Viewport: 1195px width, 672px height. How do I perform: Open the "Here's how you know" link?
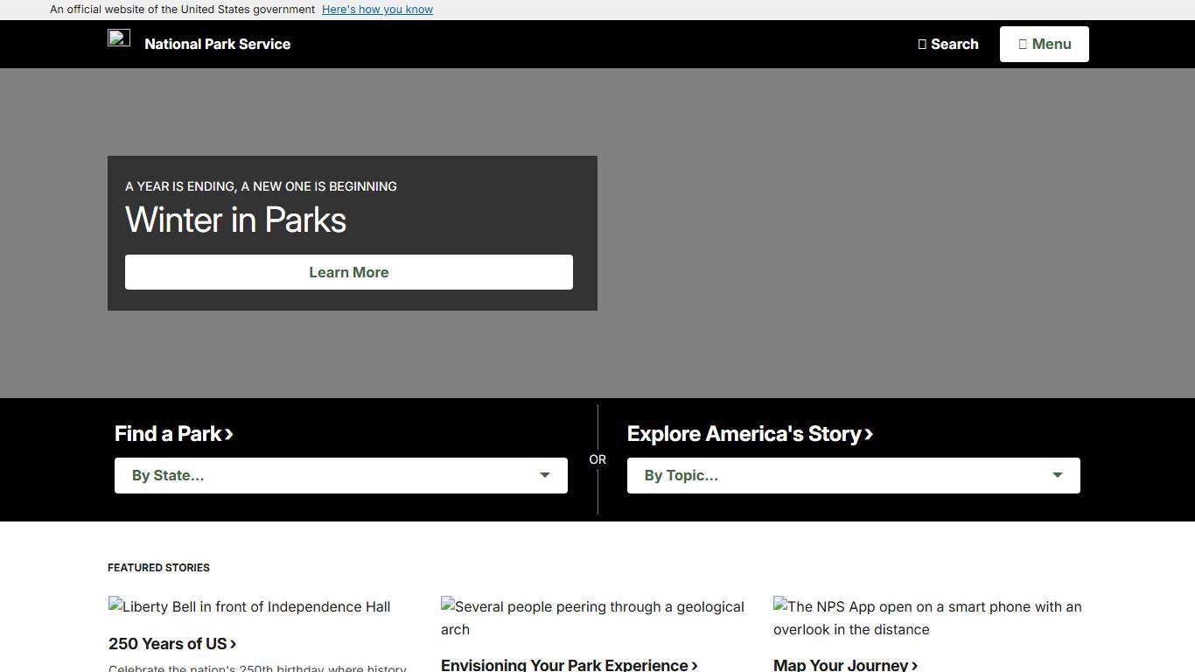pyautogui.click(x=377, y=9)
